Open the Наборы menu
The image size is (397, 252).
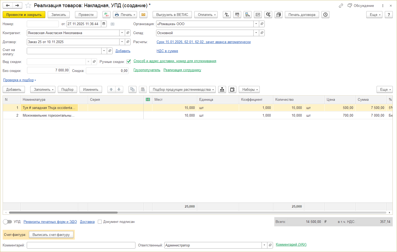(249, 90)
